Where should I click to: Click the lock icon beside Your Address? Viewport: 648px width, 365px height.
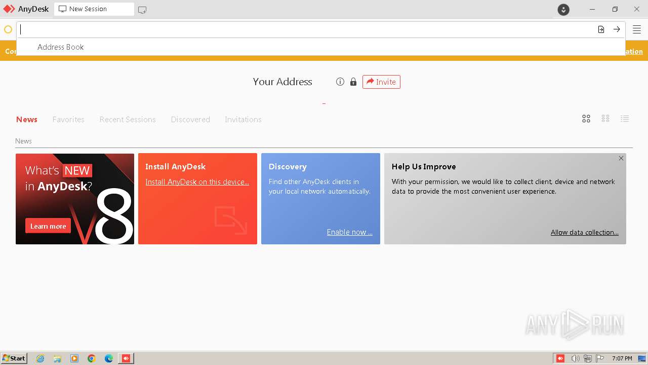[353, 82]
